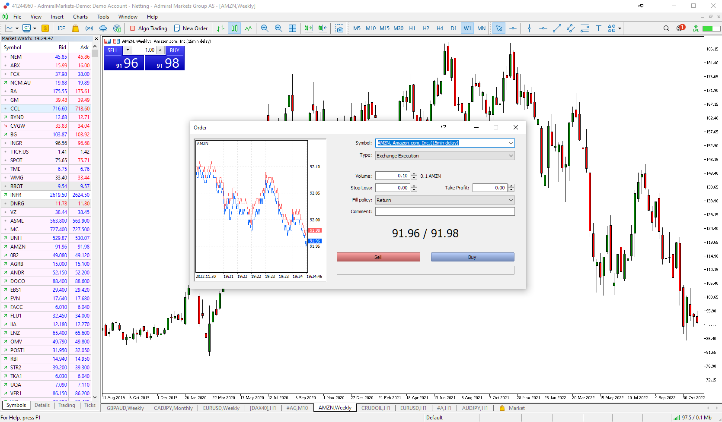Increase the Stop Loss value with spinner
The height and width of the screenshot is (422, 722).
click(414, 186)
